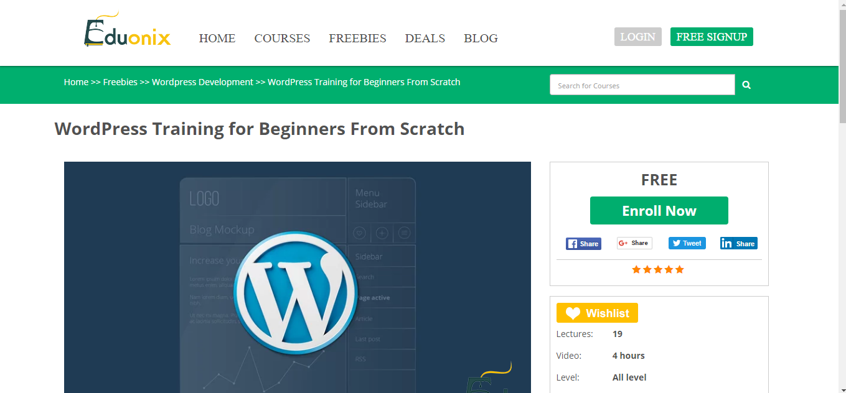The image size is (846, 393).
Task: Click the WordPress course preview image
Action: [298, 277]
